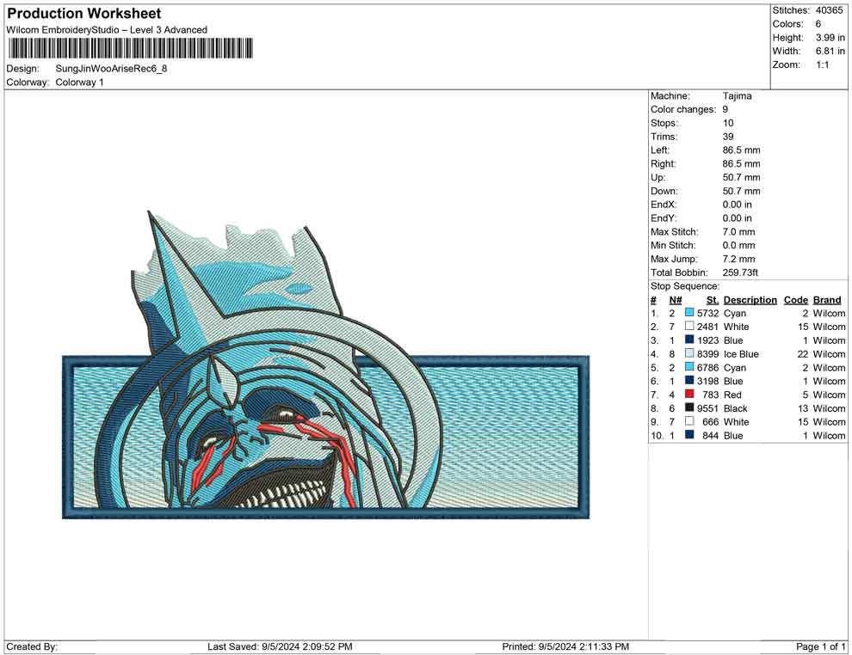The width and height of the screenshot is (852, 655).
Task: Click 'Printed: 9/5/2024 2:11:33 PM'
Action: tap(565, 646)
